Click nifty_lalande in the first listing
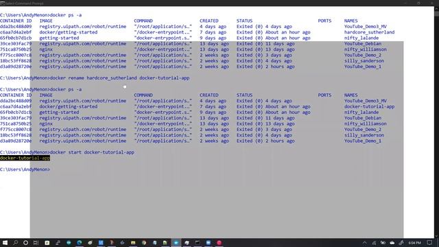439x247 pixels. [361, 38]
